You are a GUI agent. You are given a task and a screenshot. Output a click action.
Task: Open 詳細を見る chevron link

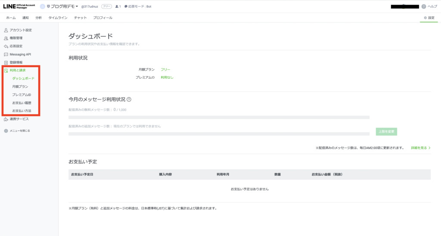(x=420, y=148)
